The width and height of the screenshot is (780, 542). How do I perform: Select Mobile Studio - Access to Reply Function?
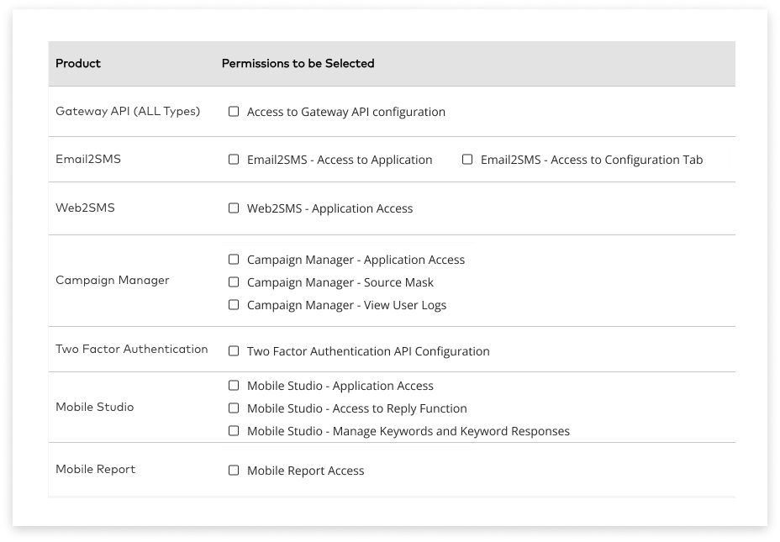click(234, 408)
